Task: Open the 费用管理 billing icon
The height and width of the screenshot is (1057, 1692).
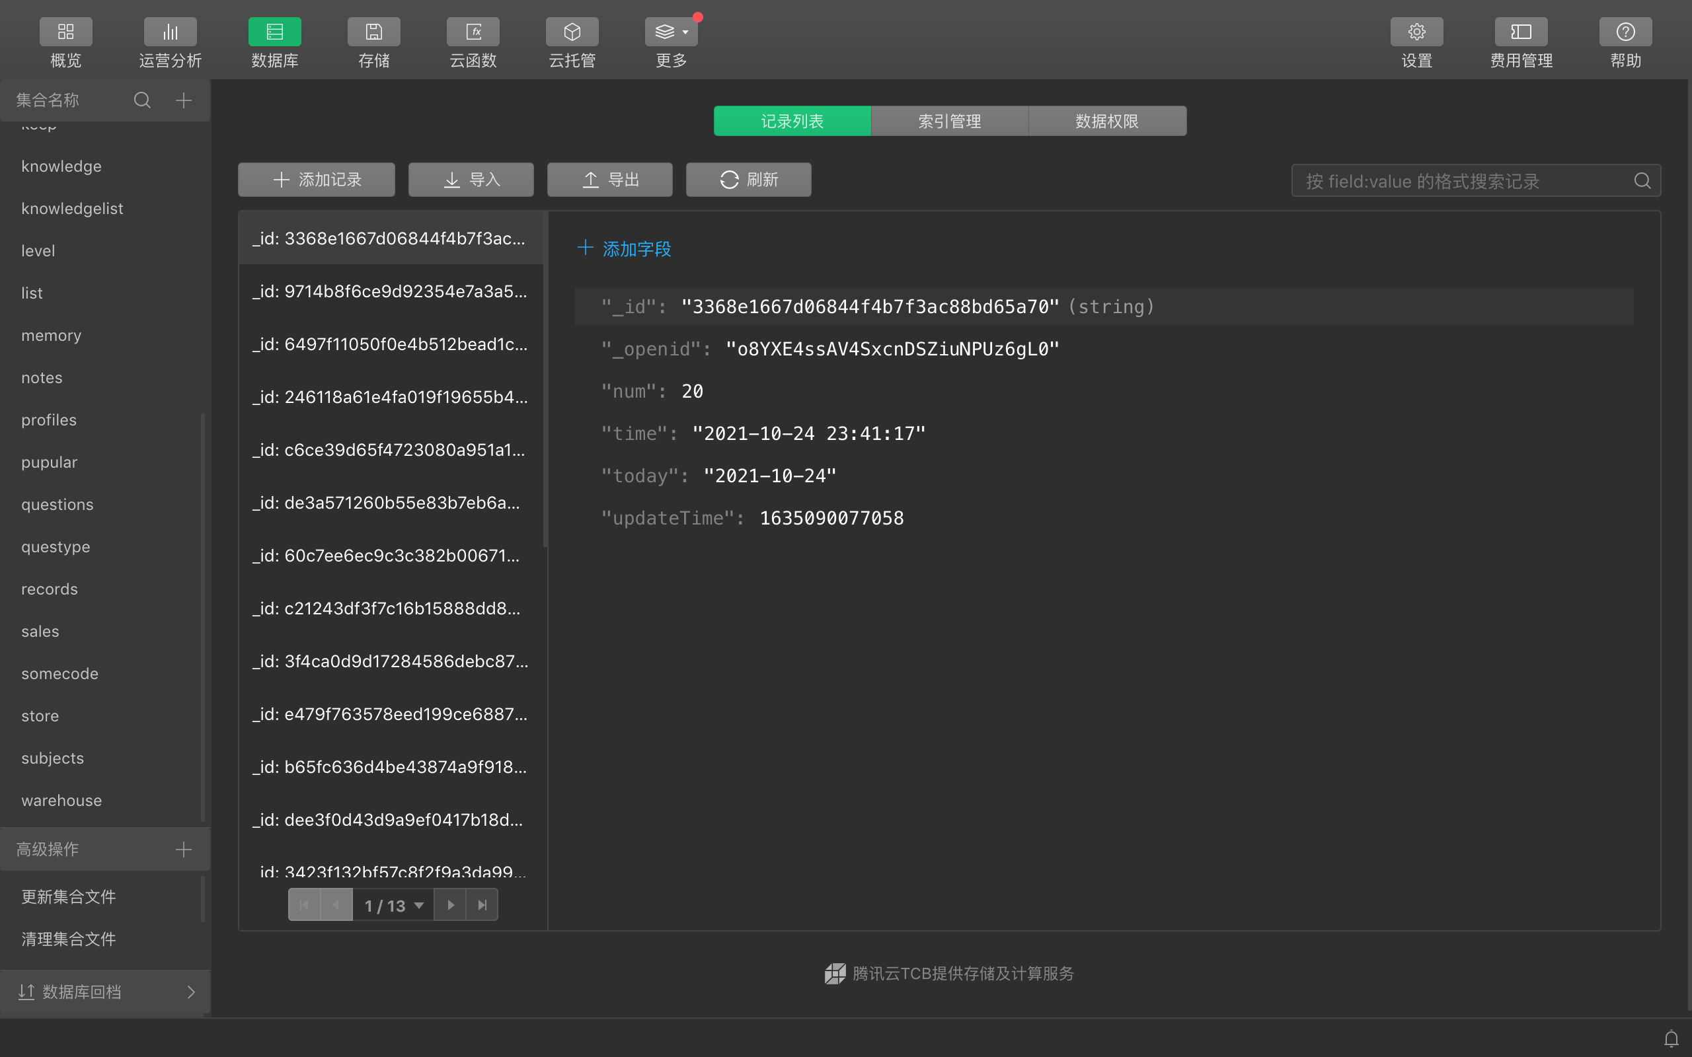Action: [x=1521, y=32]
